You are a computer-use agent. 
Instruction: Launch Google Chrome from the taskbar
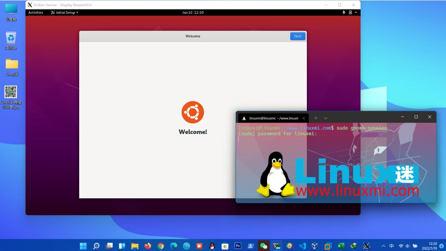(161, 246)
